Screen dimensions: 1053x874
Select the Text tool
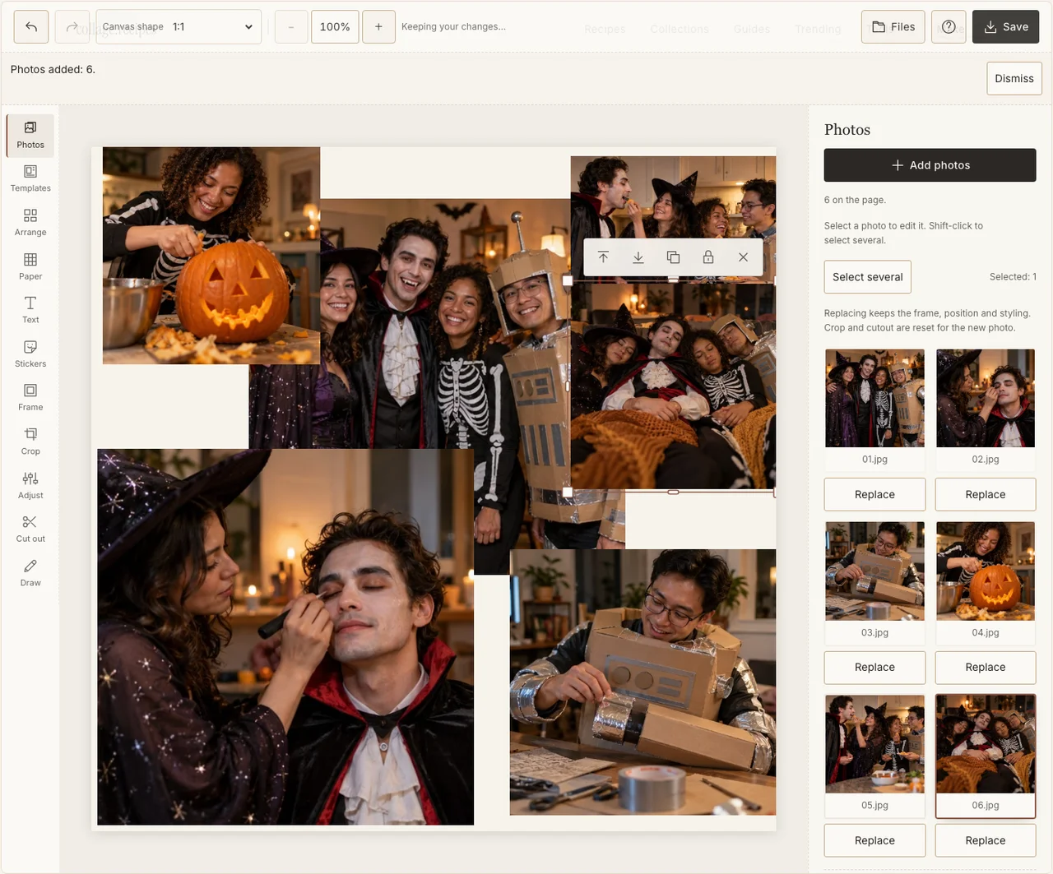[30, 310]
